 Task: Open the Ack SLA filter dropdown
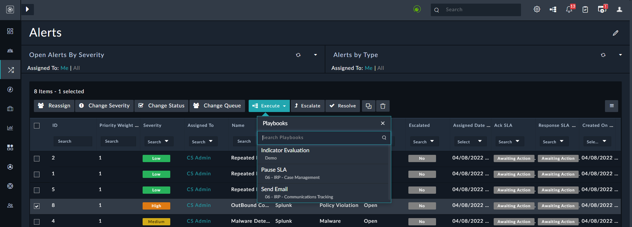[x=509, y=141]
